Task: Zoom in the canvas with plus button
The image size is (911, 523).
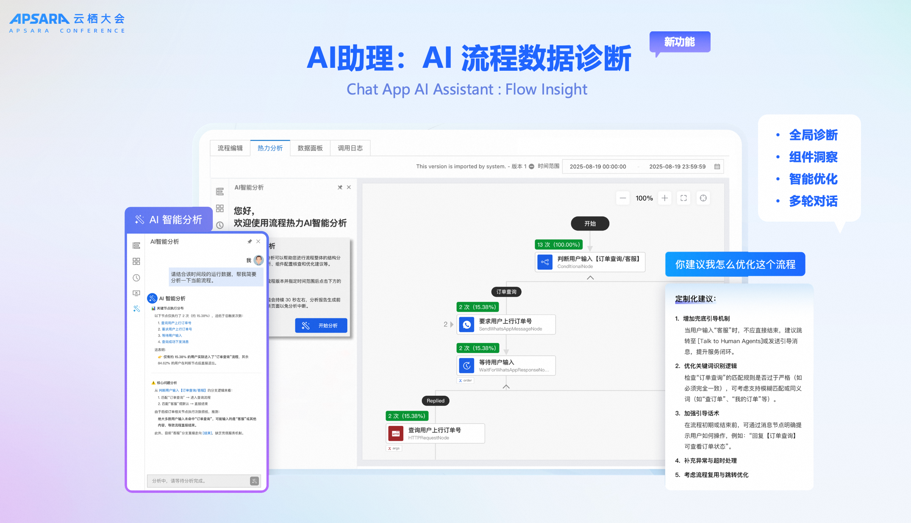Action: tap(664, 198)
